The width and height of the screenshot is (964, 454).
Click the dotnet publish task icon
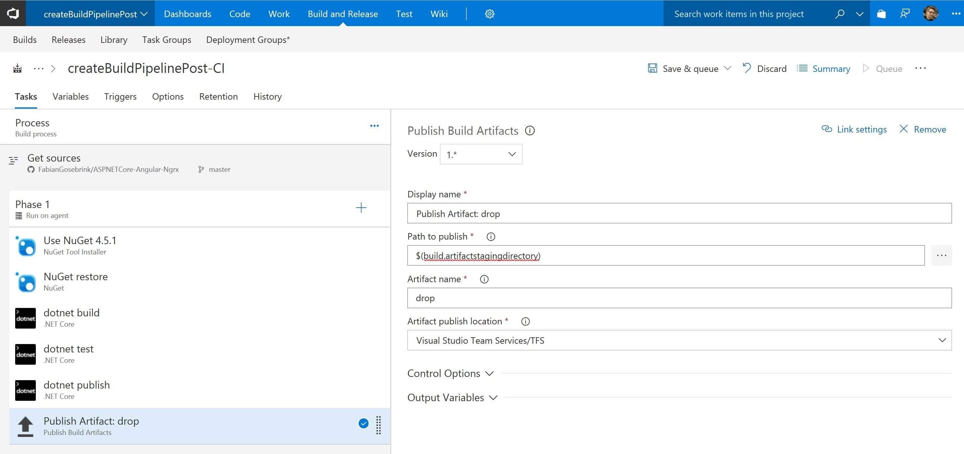point(25,390)
